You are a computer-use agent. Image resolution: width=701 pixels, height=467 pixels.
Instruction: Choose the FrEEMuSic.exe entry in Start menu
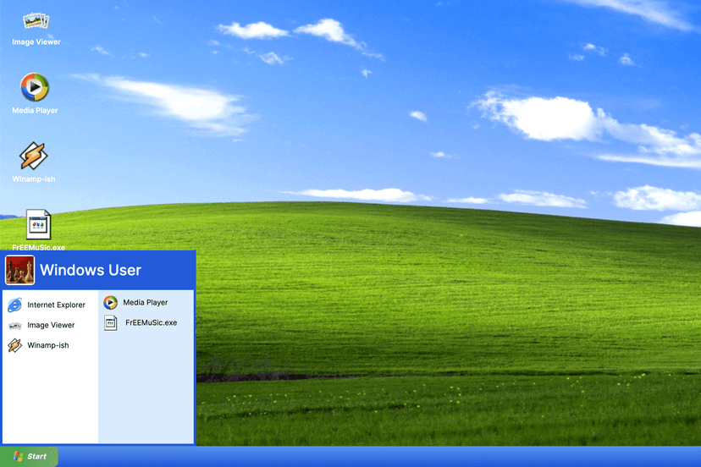click(x=151, y=322)
